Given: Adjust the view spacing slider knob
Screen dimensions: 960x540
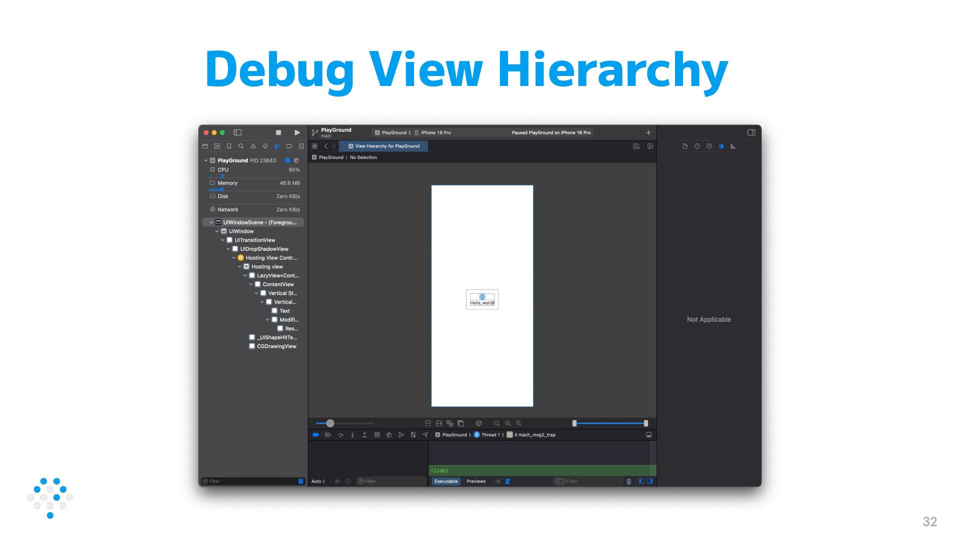Looking at the screenshot, I should [330, 423].
